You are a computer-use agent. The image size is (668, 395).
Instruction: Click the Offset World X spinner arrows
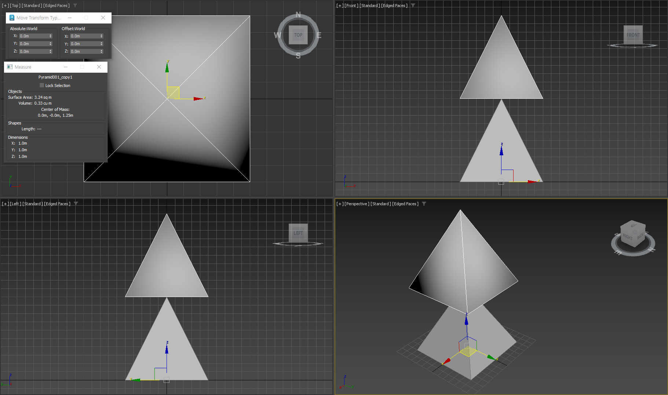[x=102, y=36]
